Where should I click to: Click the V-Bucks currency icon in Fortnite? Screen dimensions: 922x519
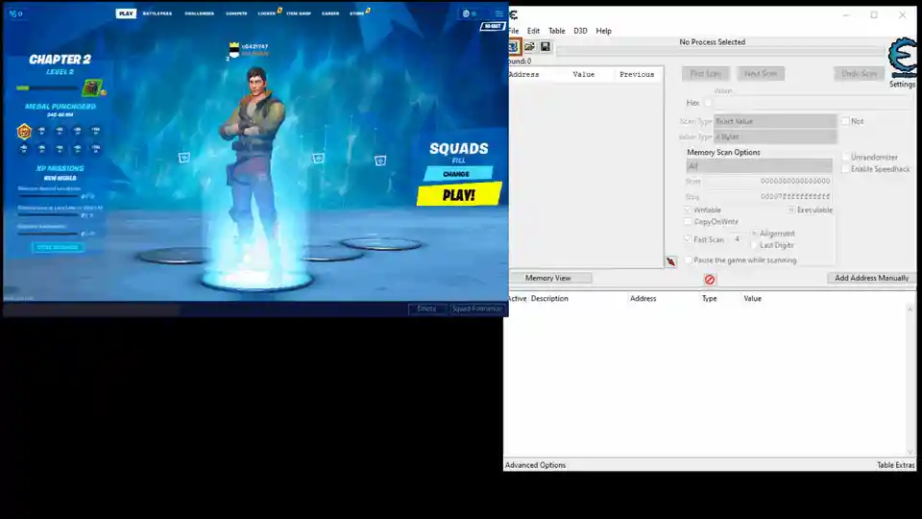[x=469, y=12]
